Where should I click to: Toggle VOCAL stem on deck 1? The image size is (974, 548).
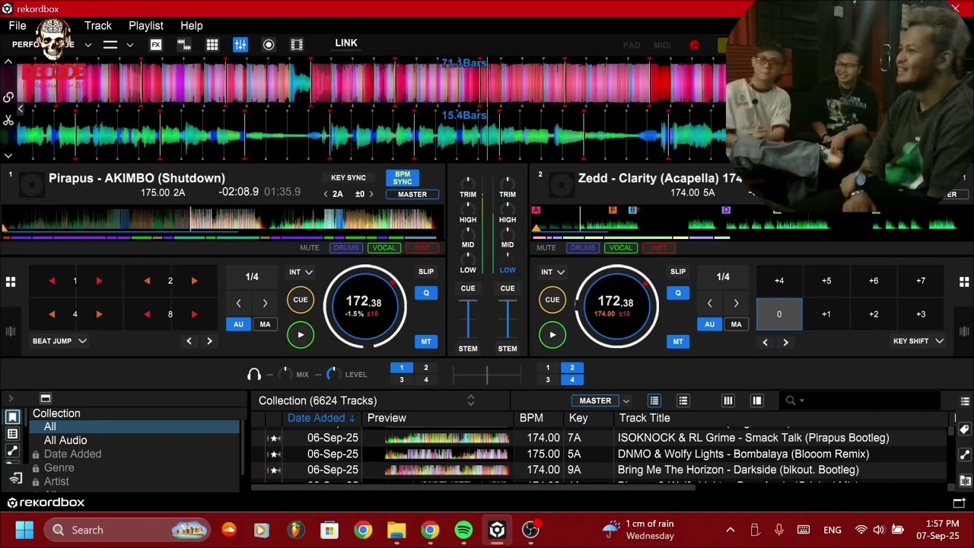tap(384, 248)
